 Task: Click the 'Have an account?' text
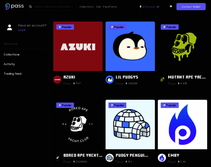[x=32, y=25]
